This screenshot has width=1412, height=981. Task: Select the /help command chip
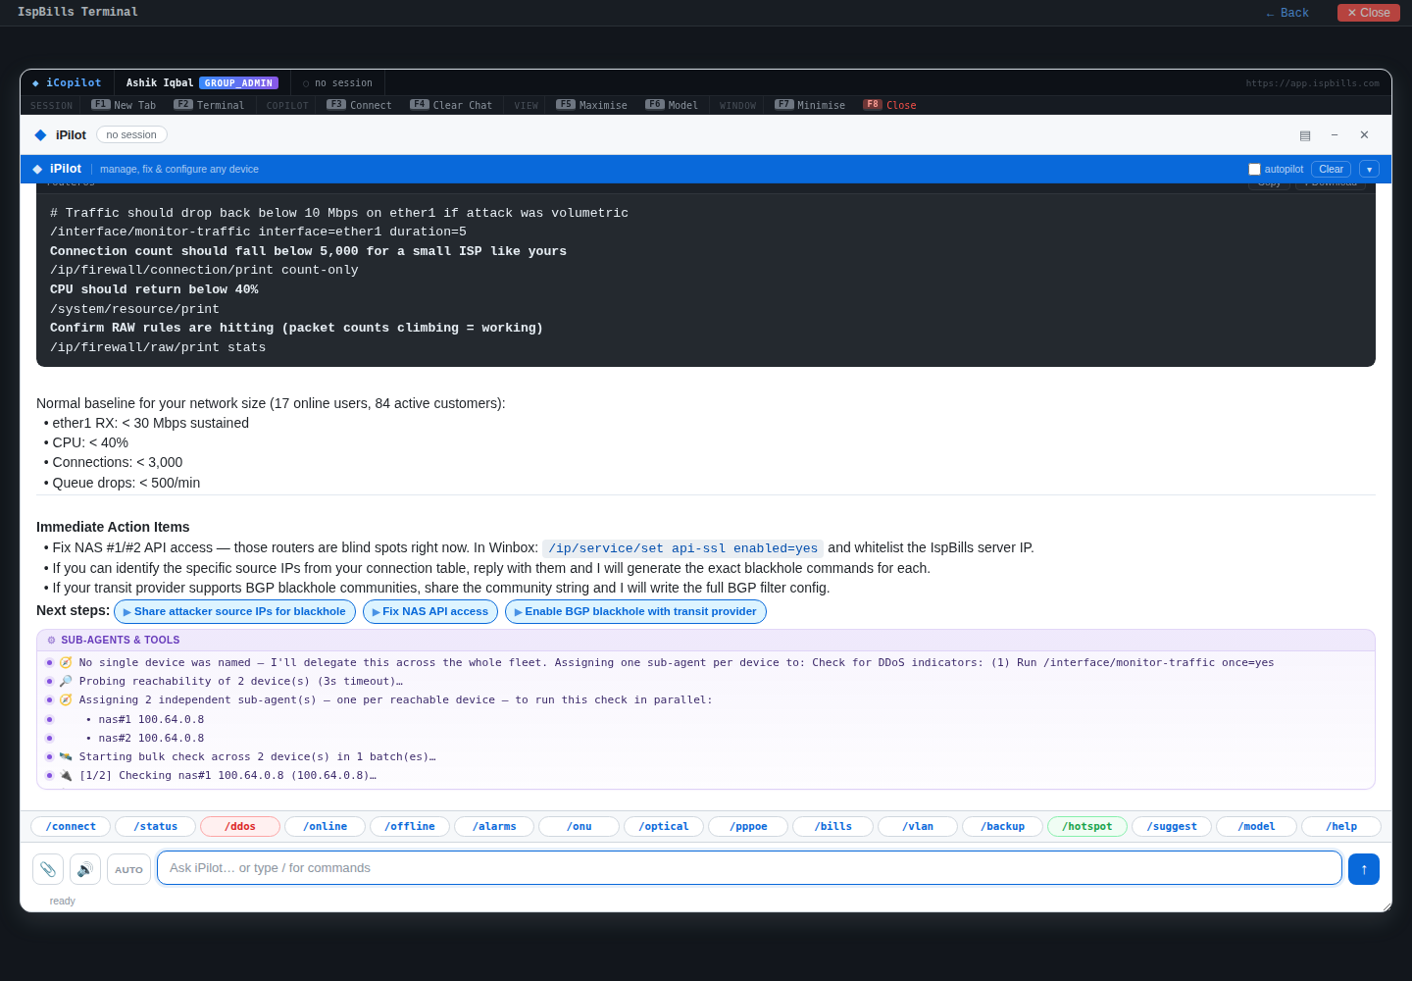click(x=1341, y=827)
